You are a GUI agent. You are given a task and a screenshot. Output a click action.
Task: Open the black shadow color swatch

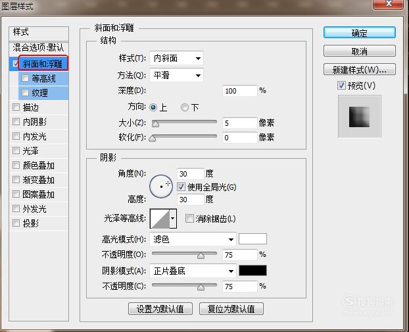253,270
